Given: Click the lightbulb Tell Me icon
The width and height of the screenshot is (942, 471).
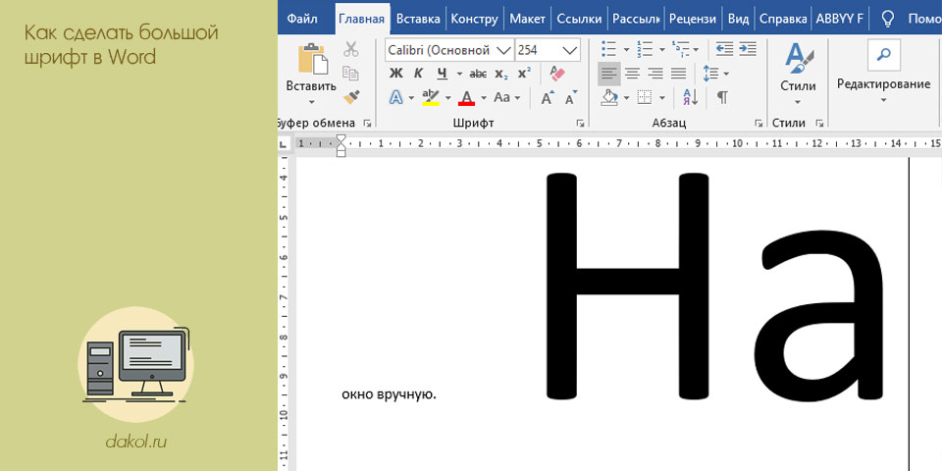Looking at the screenshot, I should pyautogui.click(x=887, y=19).
